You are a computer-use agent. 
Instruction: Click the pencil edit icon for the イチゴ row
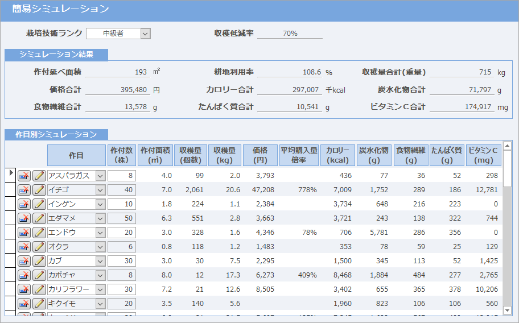click(39, 190)
